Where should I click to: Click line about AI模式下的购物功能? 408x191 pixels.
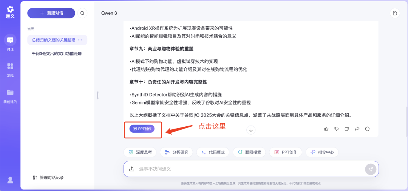pos(173,62)
